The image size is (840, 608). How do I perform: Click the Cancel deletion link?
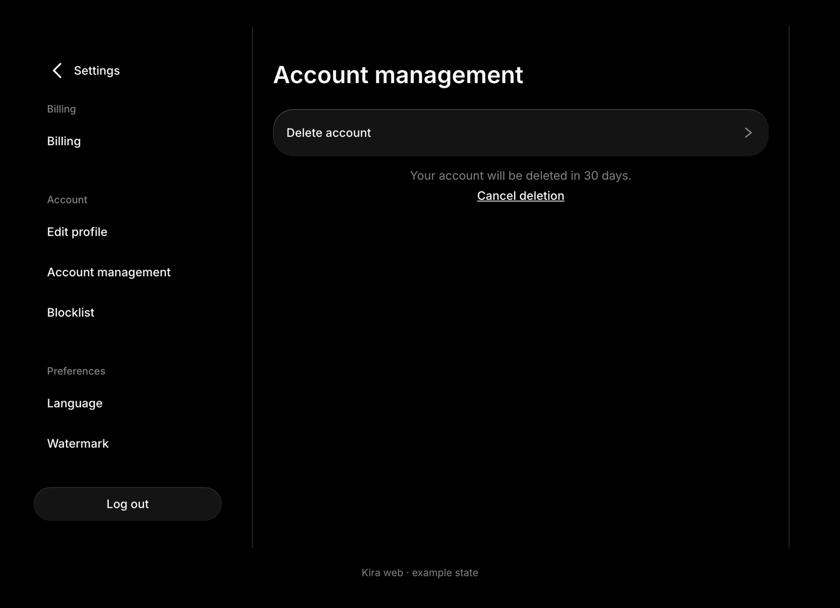click(521, 196)
